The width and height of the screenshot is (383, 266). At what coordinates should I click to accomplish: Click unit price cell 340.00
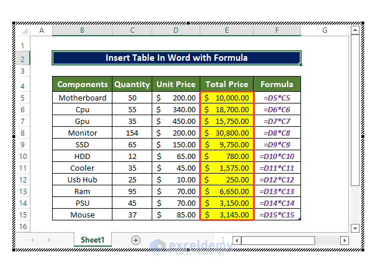176,109
